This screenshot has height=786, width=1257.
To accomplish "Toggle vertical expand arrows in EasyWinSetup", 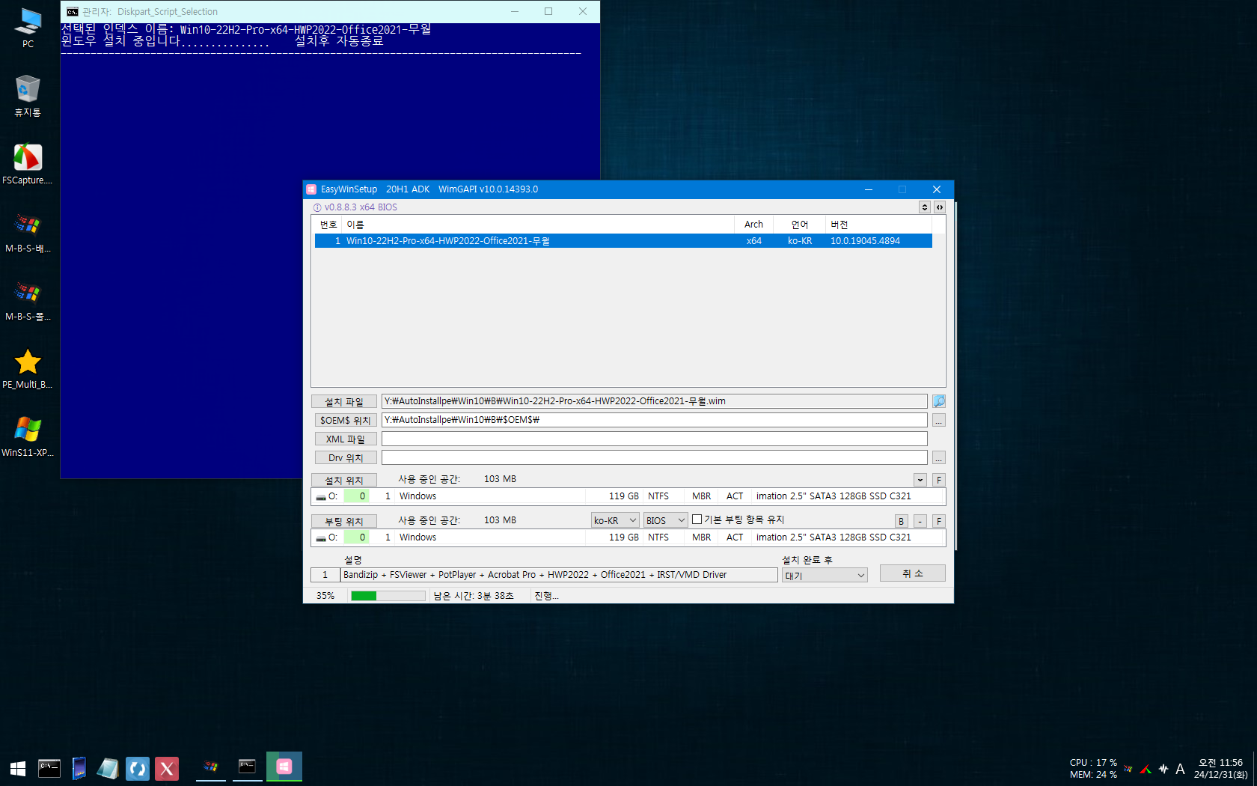I will click(925, 207).
